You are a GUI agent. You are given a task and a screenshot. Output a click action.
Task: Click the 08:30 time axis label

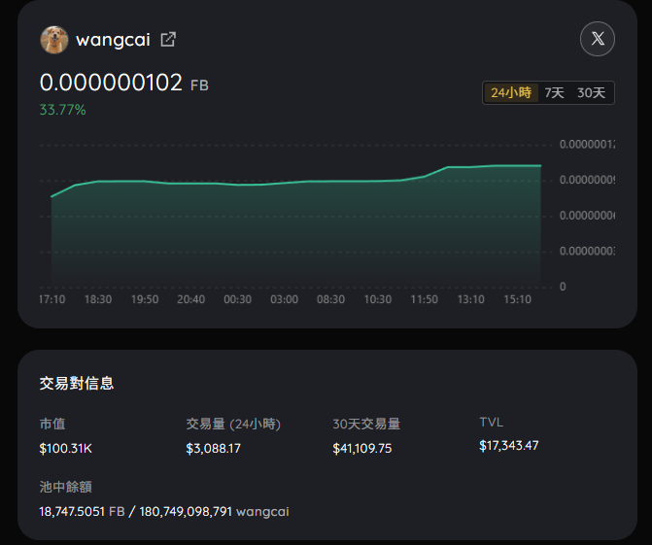(331, 299)
